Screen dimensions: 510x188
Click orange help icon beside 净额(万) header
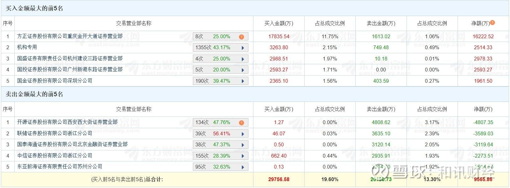pos(492,23)
